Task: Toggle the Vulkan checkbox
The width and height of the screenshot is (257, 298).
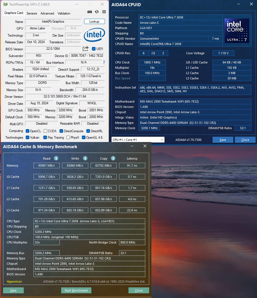Action: [28, 138]
